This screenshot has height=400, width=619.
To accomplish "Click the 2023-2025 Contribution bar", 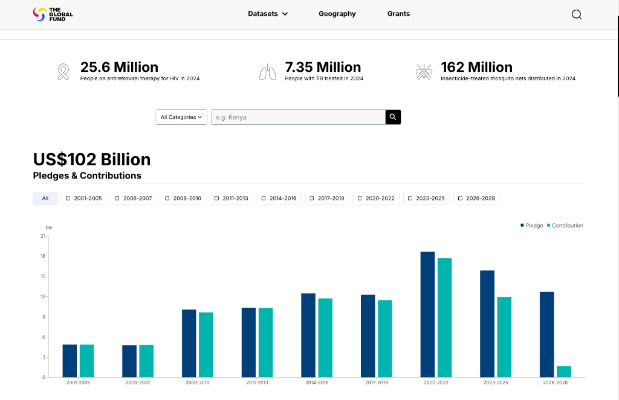I will click(x=504, y=337).
